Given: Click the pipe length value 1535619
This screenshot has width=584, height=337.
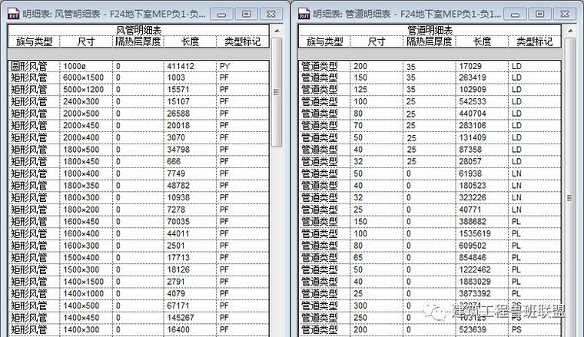Looking at the screenshot, I should (x=475, y=233).
